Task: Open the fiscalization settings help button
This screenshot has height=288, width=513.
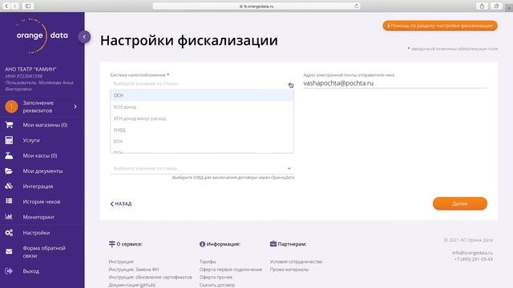Action: click(x=440, y=26)
